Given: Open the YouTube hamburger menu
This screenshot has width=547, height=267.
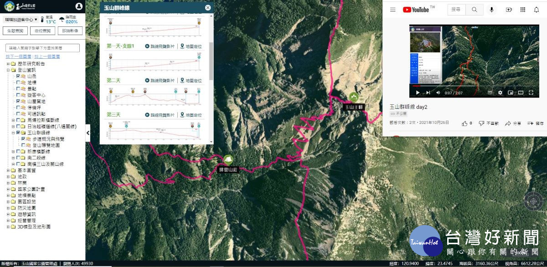Looking at the screenshot, I should 392,10.
